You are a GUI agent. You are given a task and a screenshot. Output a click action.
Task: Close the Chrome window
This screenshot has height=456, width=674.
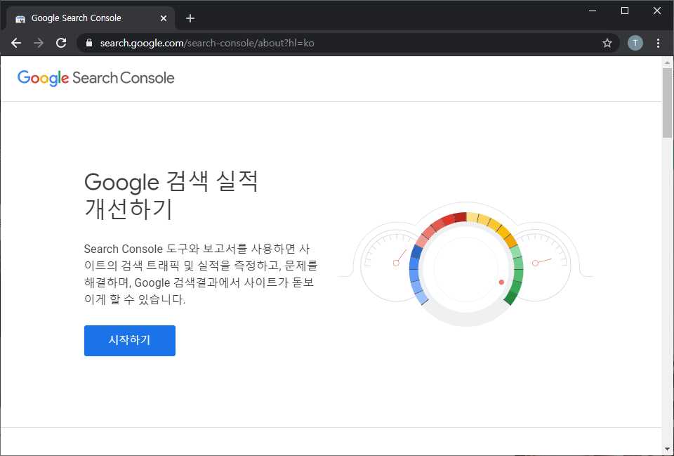pos(657,11)
